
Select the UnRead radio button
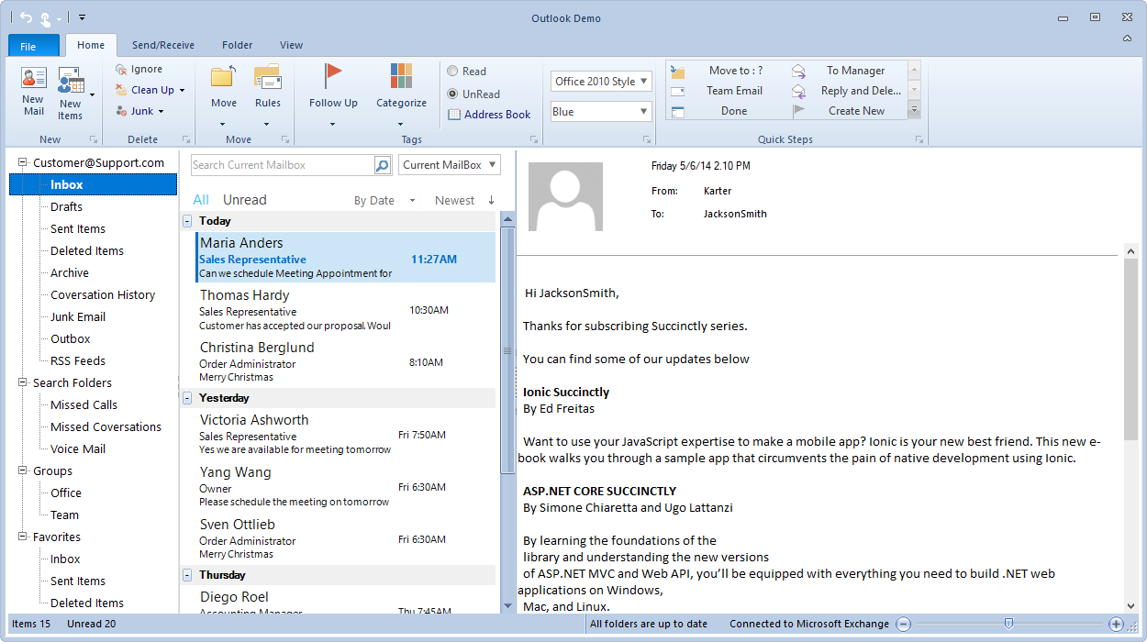tap(454, 94)
